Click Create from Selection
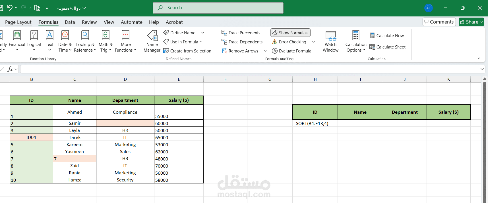Image resolution: width=488 pixels, height=203 pixels. [187, 51]
